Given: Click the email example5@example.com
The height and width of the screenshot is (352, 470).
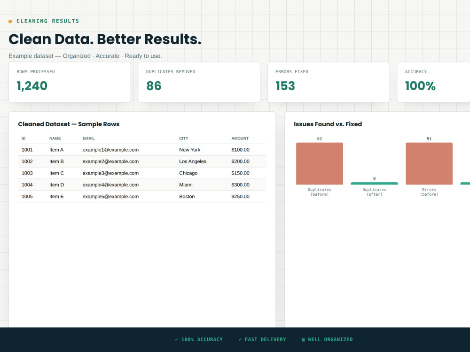Looking at the screenshot, I should tap(110, 196).
